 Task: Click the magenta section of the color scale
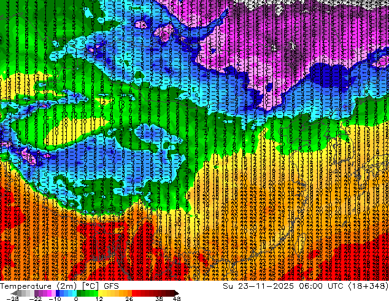click(49, 293)
